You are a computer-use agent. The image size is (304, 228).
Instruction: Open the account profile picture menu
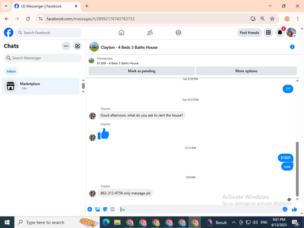tap(291, 32)
